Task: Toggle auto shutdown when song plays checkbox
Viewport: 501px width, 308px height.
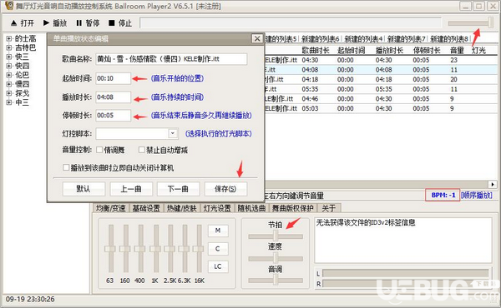Action: pos(66,167)
